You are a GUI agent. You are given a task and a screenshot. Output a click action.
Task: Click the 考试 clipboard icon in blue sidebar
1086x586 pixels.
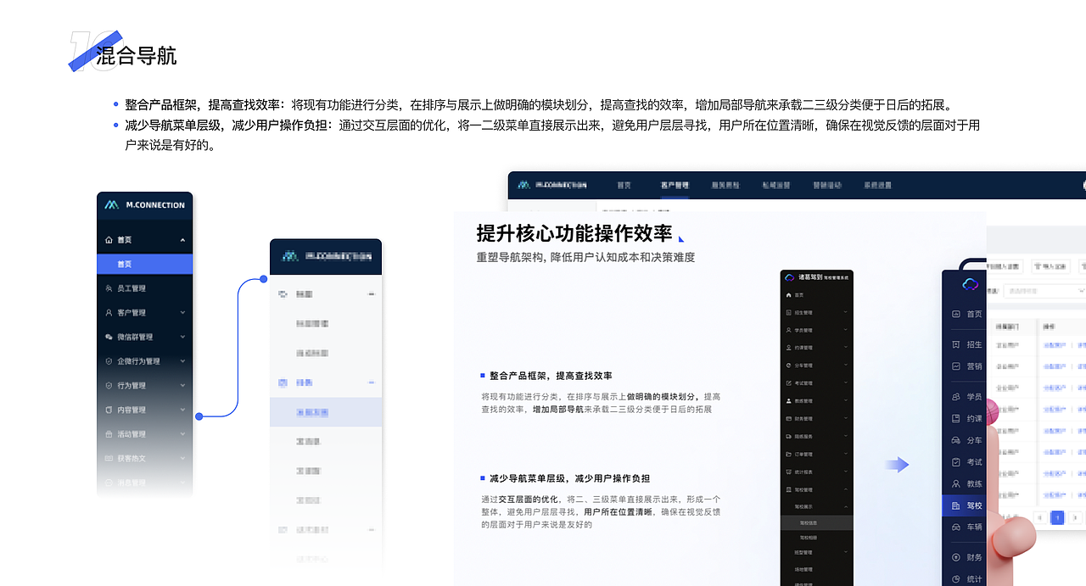pos(956,462)
